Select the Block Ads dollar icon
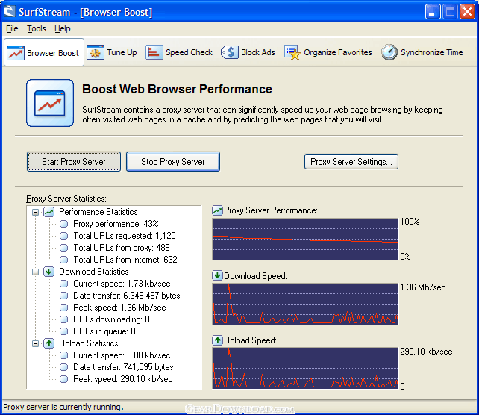This screenshot has height=415, width=479. click(230, 52)
